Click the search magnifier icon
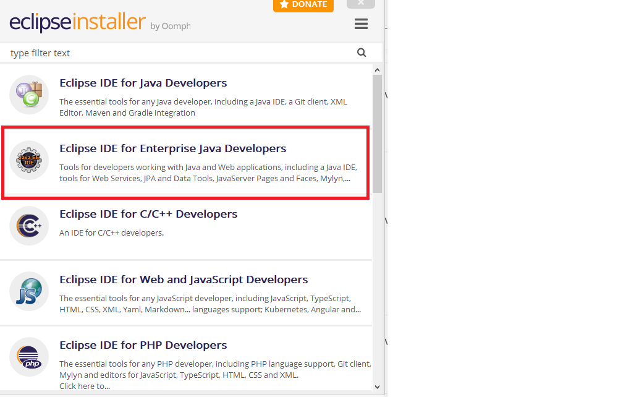Image resolution: width=626 pixels, height=397 pixels. tap(362, 53)
